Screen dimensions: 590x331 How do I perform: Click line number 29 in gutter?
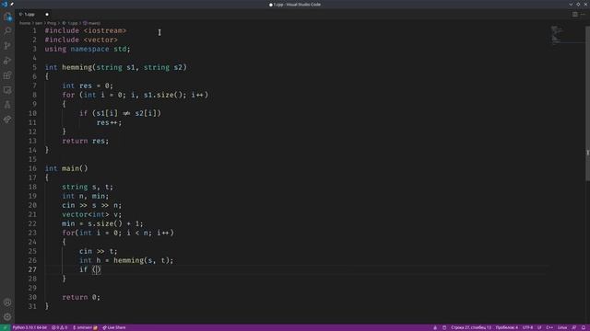click(x=32, y=288)
